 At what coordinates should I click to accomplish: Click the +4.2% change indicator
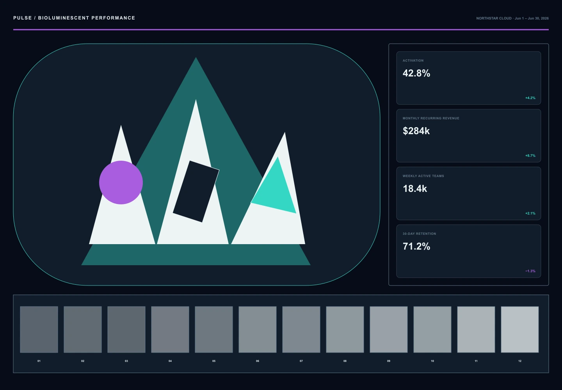[x=530, y=98]
